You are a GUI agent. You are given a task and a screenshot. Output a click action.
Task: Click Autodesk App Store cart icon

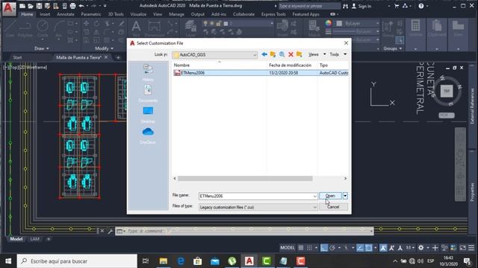tap(397, 6)
